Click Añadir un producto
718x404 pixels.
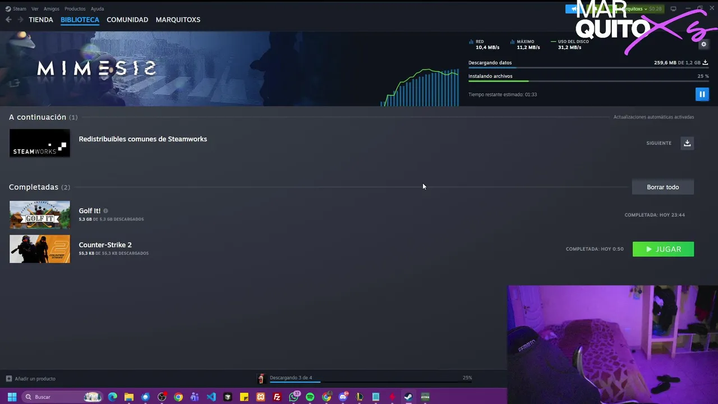pyautogui.click(x=35, y=379)
